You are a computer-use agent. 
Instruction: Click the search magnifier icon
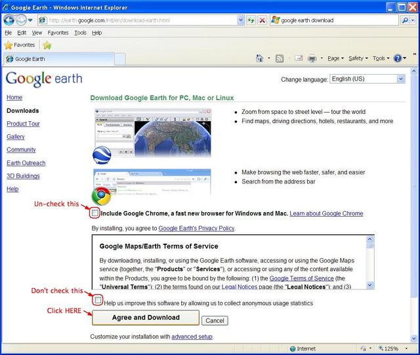pyautogui.click(x=406, y=20)
